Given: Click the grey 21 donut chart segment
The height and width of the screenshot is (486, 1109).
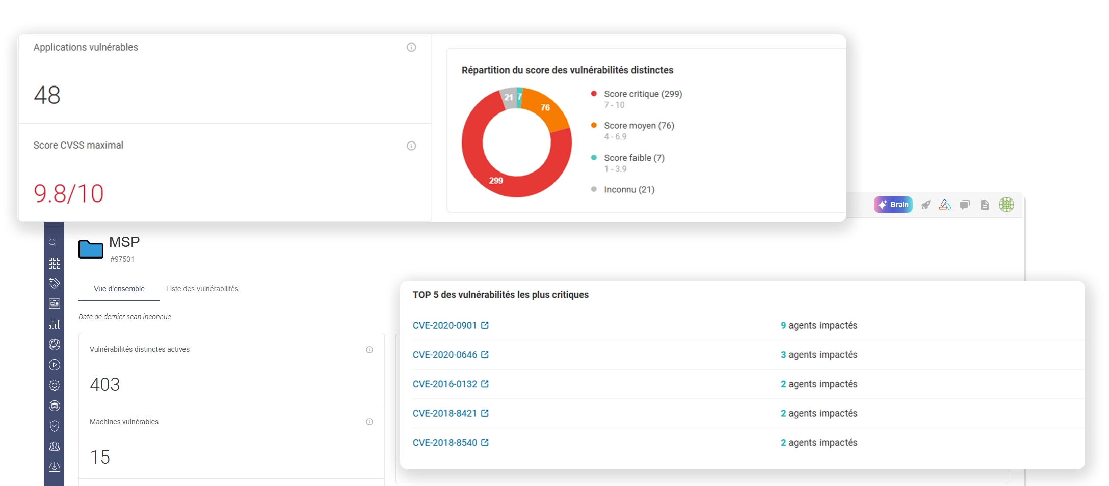Looking at the screenshot, I should pyautogui.click(x=509, y=98).
